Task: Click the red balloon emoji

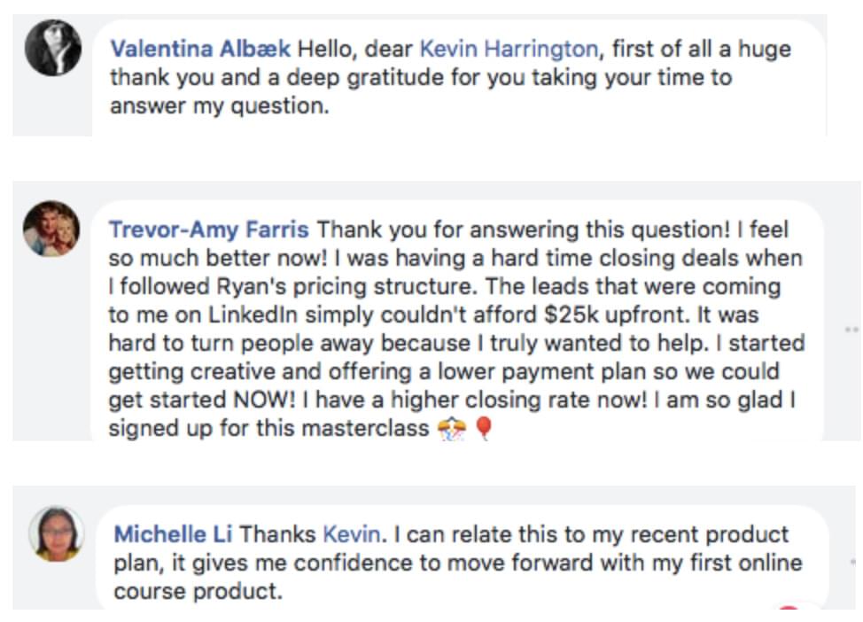Action: click(x=484, y=428)
